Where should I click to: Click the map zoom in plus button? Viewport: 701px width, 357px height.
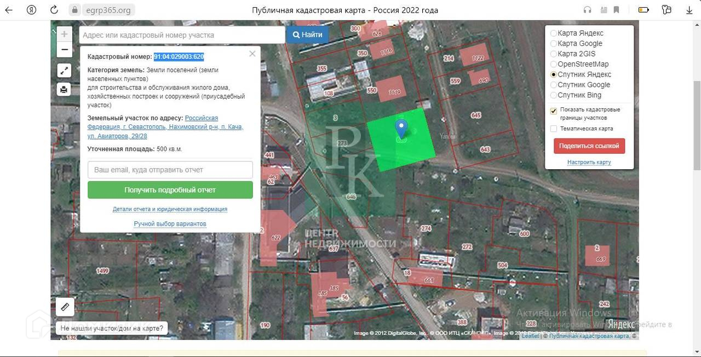coord(64,34)
